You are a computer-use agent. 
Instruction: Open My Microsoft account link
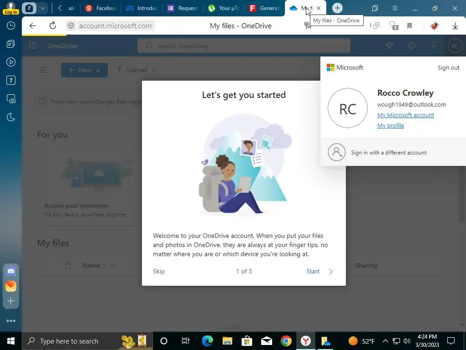point(405,115)
